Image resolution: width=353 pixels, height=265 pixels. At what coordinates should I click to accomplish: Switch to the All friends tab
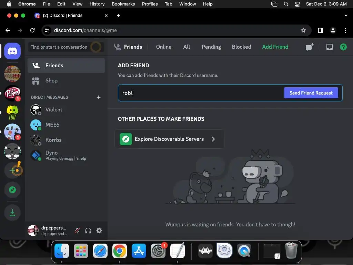[x=186, y=47]
